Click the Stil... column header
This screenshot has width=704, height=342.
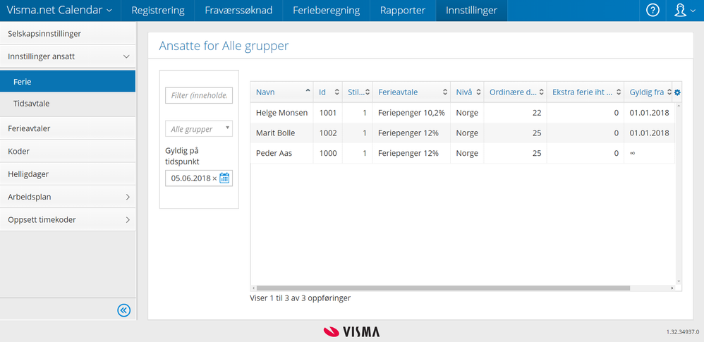tap(358, 92)
